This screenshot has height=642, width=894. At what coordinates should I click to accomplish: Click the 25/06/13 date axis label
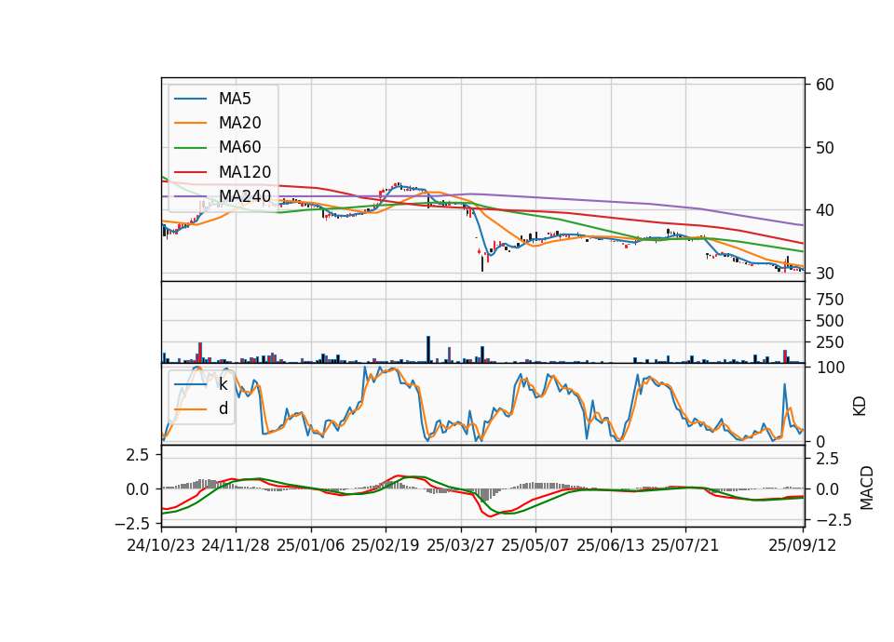(x=611, y=545)
